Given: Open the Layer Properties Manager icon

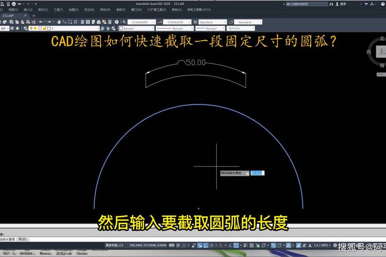Looking at the screenshot, I should pyautogui.click(x=25, y=29).
